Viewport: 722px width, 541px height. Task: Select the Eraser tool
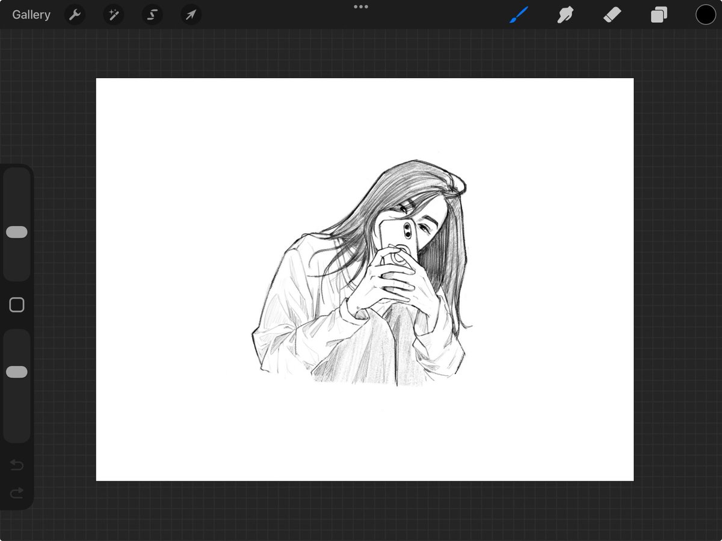tap(612, 15)
